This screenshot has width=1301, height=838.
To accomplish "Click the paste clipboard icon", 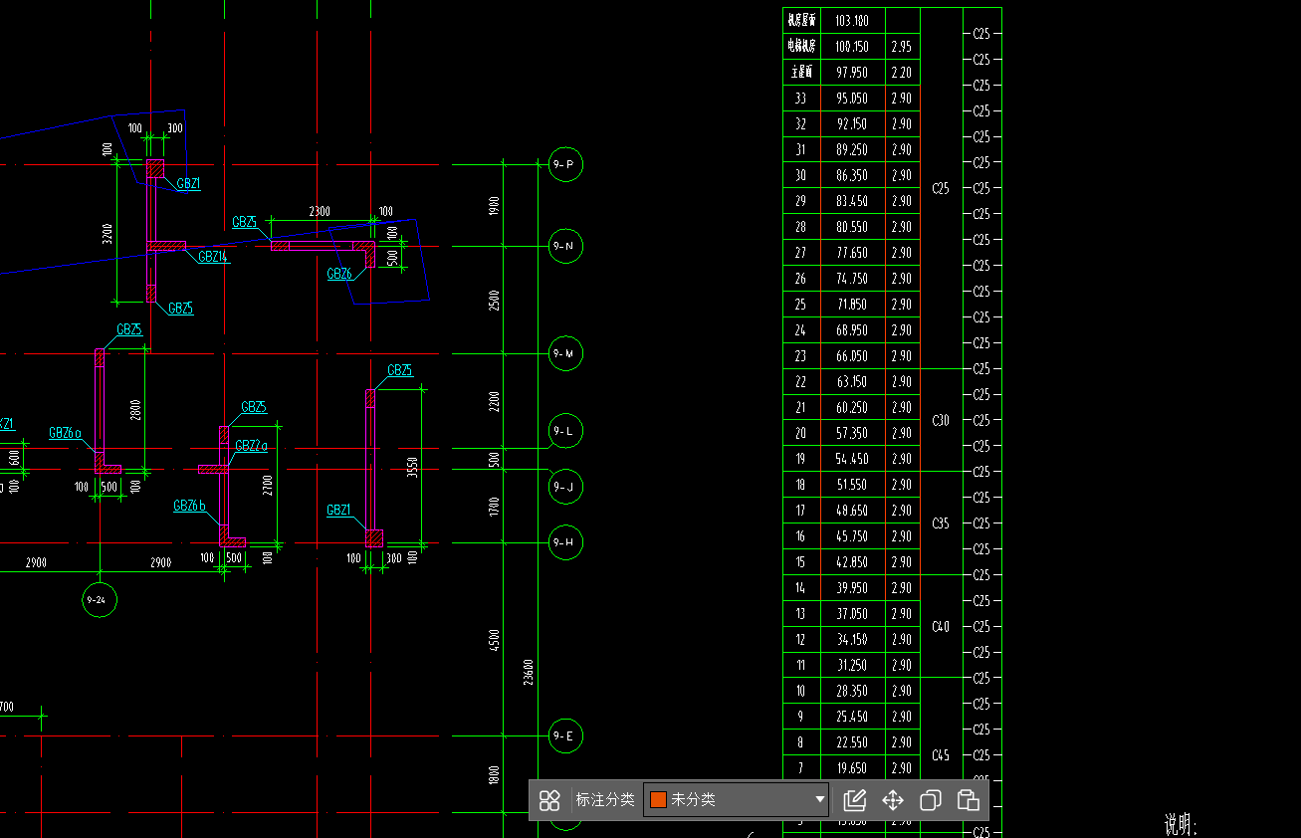I will [969, 800].
